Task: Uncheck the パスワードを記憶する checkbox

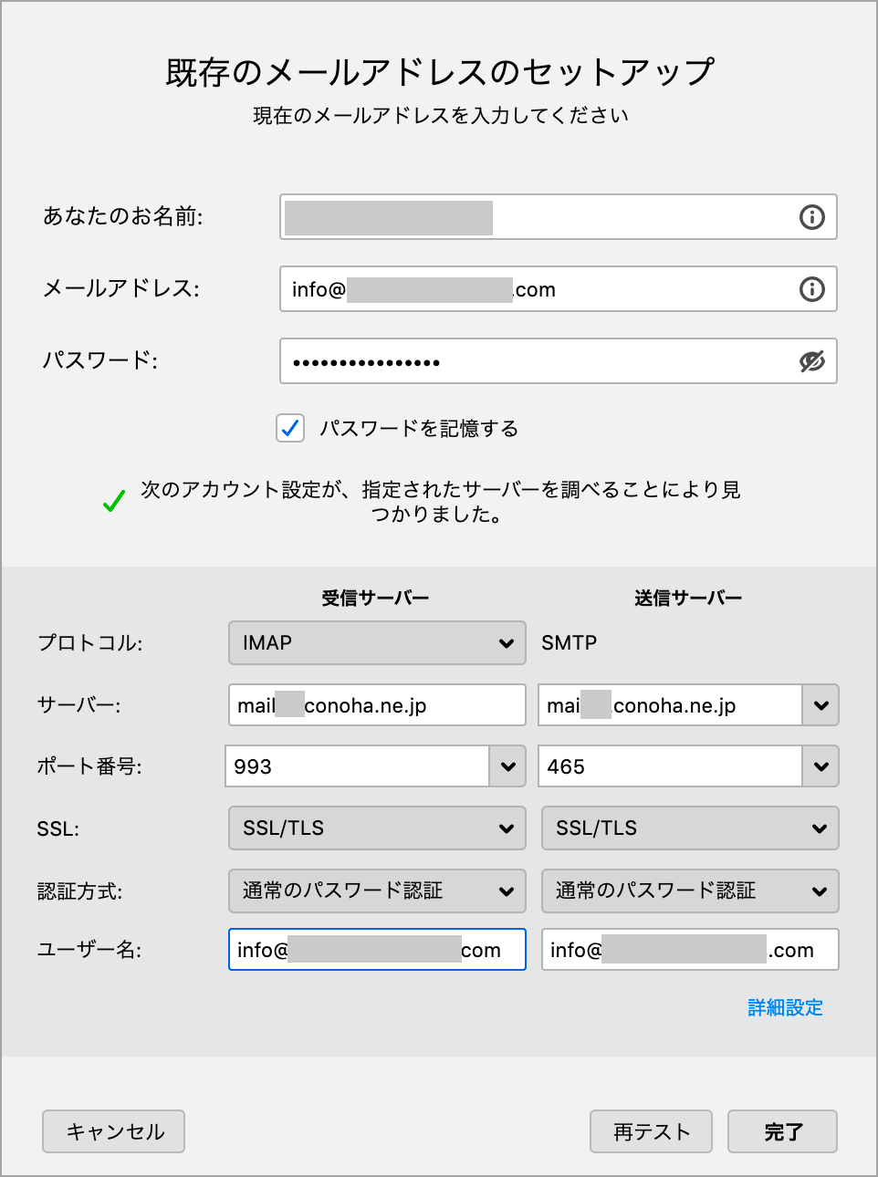Action: [290, 428]
